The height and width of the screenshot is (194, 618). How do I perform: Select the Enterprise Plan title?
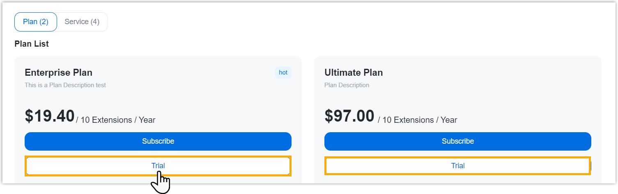point(58,72)
